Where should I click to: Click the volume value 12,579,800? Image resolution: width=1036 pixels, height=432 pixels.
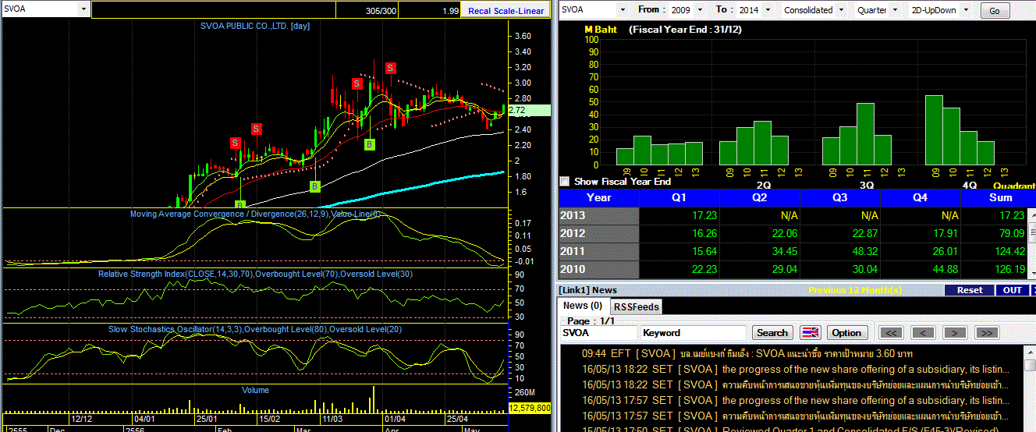click(530, 408)
